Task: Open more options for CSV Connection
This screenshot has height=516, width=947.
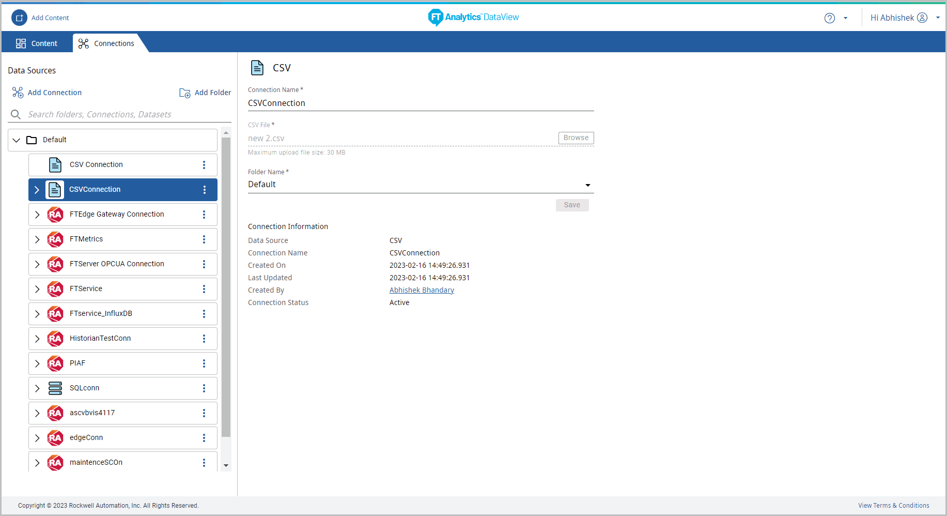Action: point(204,165)
